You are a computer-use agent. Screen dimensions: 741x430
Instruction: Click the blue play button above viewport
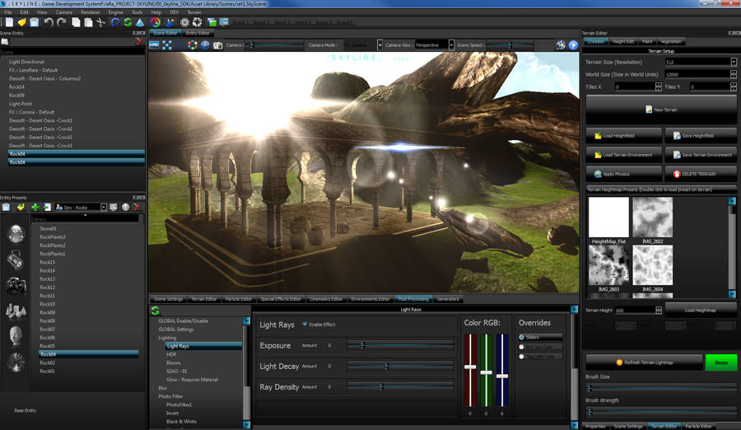[573, 45]
